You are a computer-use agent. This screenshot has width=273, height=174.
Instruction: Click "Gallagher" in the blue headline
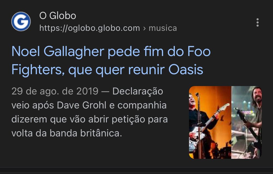click(74, 52)
